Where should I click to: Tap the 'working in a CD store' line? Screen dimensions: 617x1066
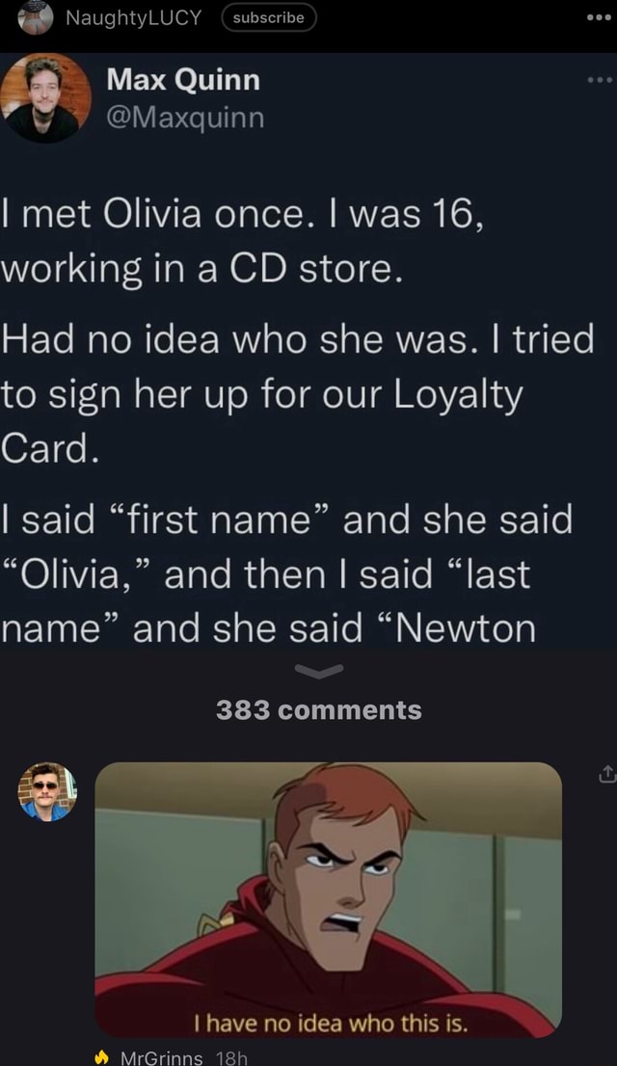point(202,270)
